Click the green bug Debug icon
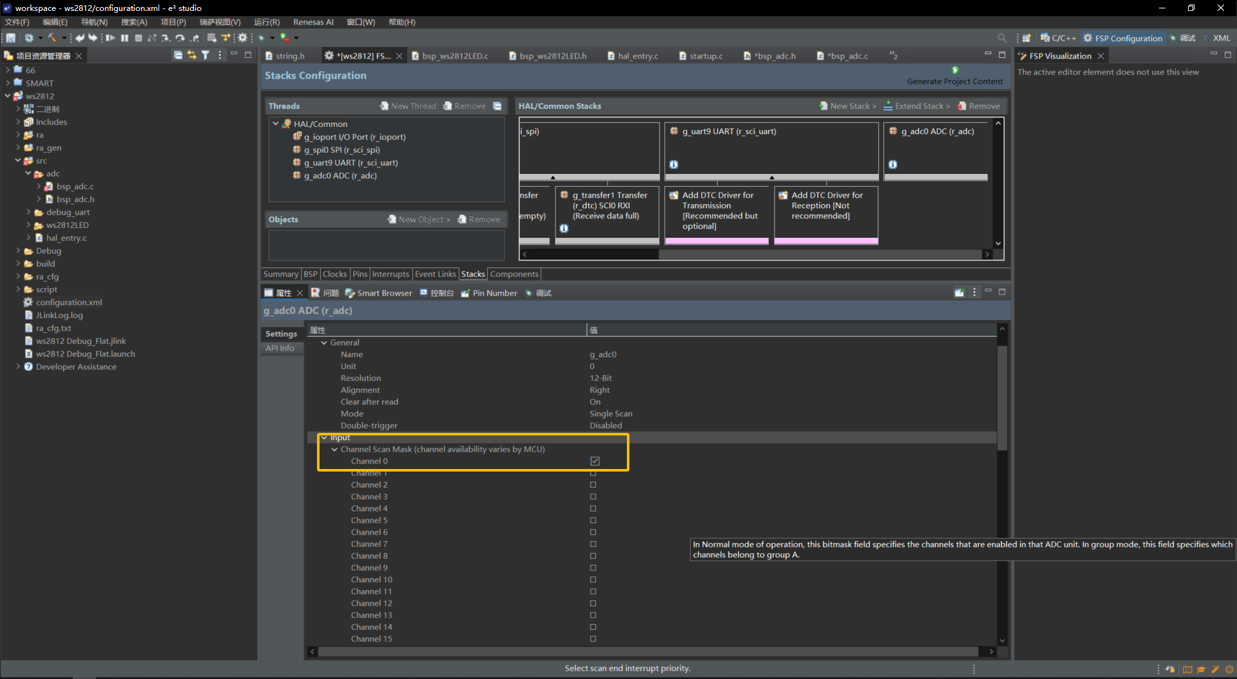Screen dimensions: 1237x679 262,38
